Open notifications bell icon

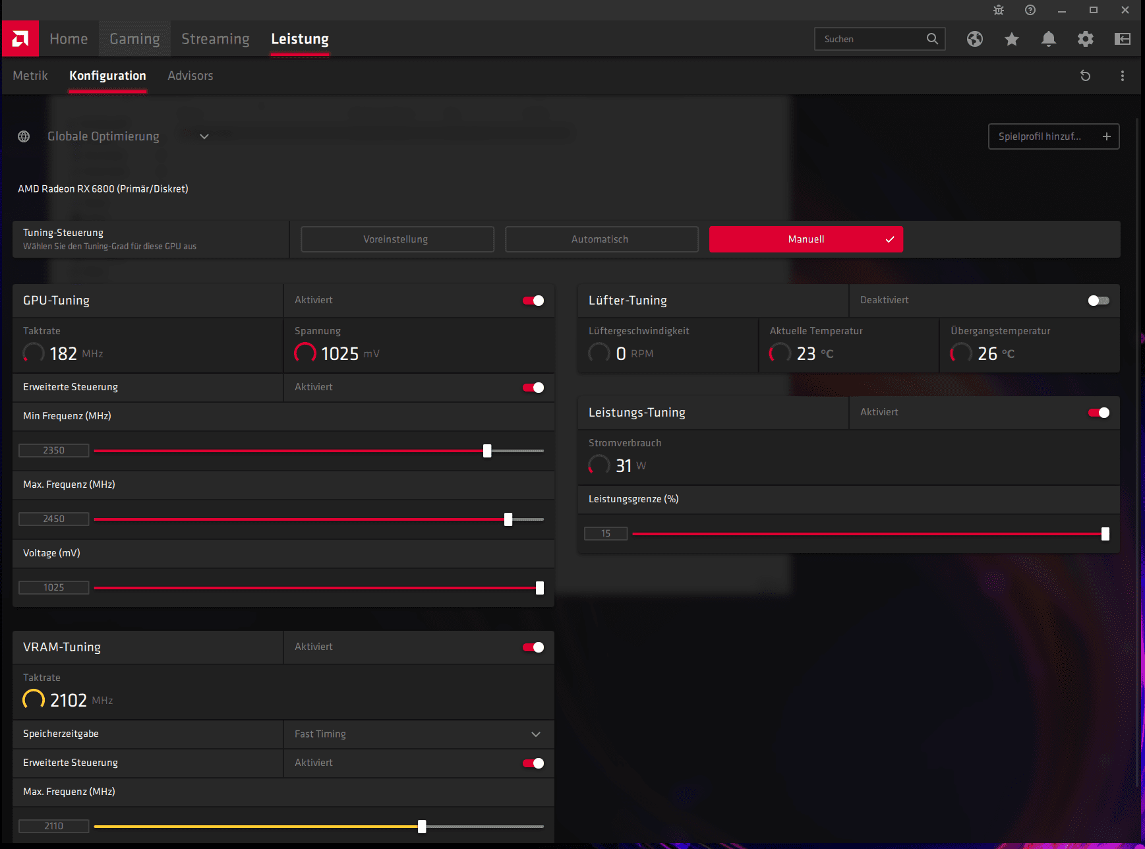(1049, 39)
